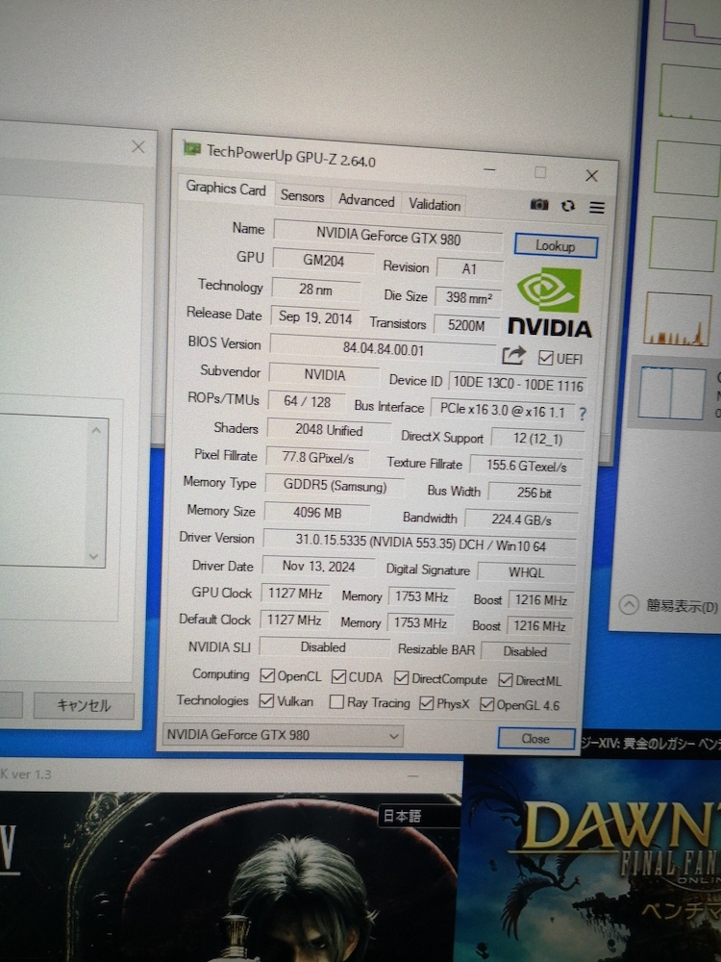Screen dimensions: 721x962
Task: Click the NVIDIA SLI Disabled field
Action: pos(324,646)
